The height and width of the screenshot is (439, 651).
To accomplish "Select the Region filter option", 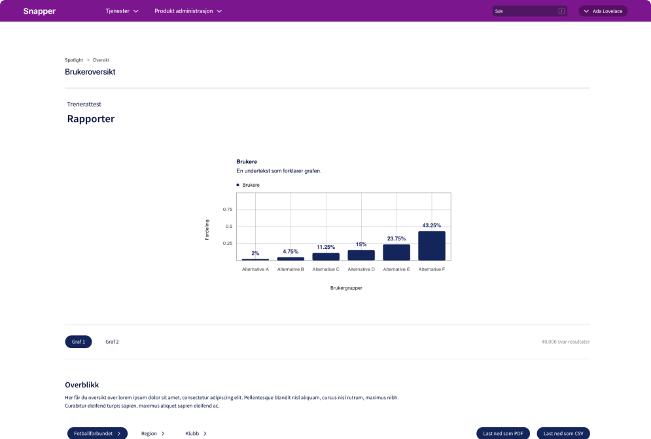I will click(152, 433).
